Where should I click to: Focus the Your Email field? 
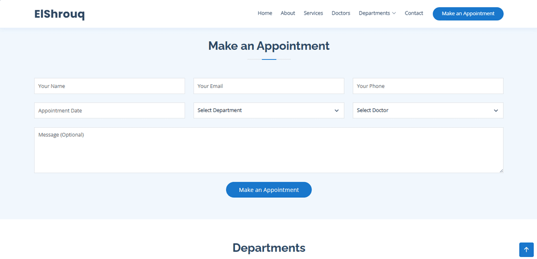pos(269,86)
